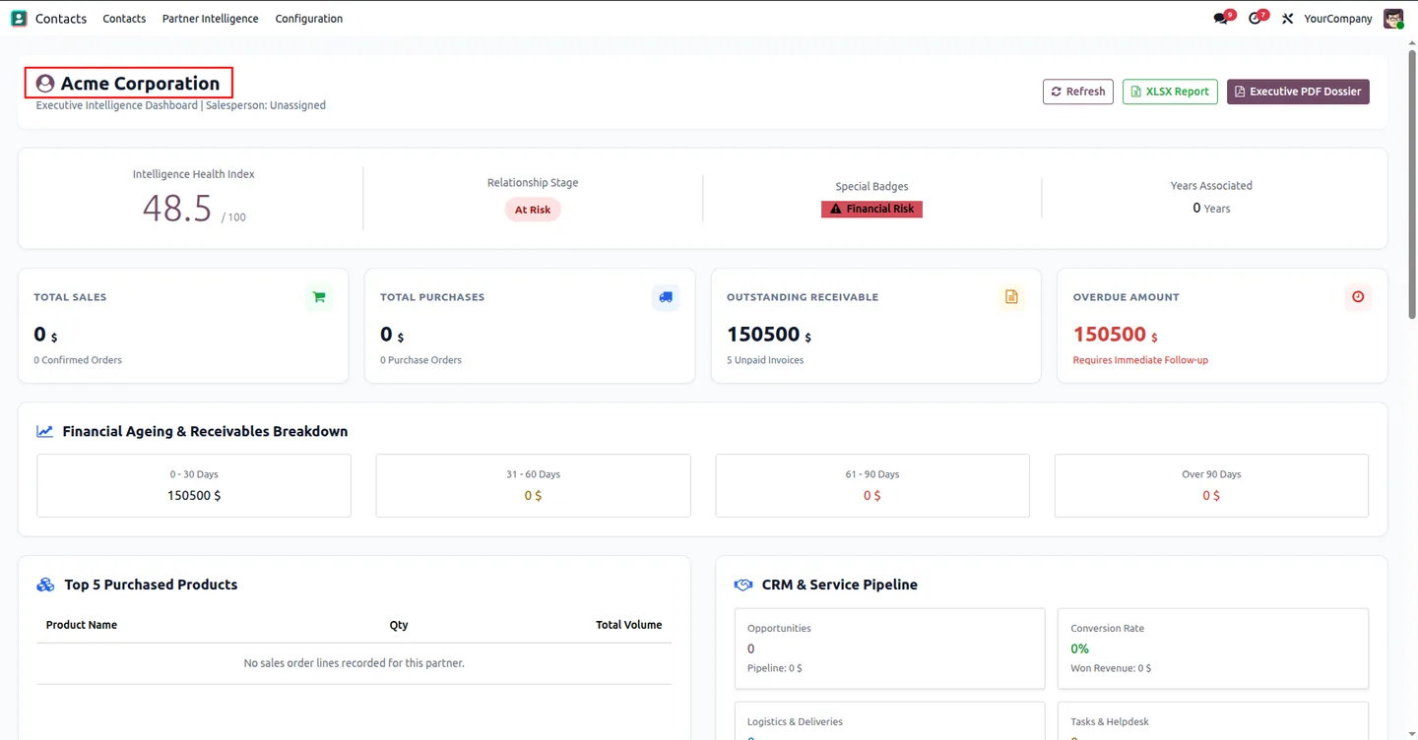Click the 5 Unpaid Invoices text
The height and width of the screenshot is (740, 1418).
pyautogui.click(x=765, y=360)
